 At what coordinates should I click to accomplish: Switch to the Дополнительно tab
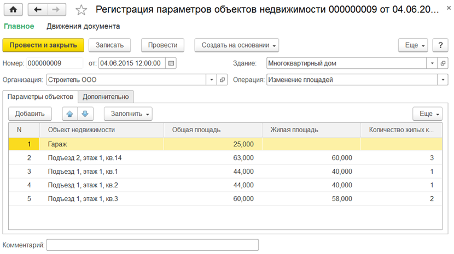(x=106, y=97)
